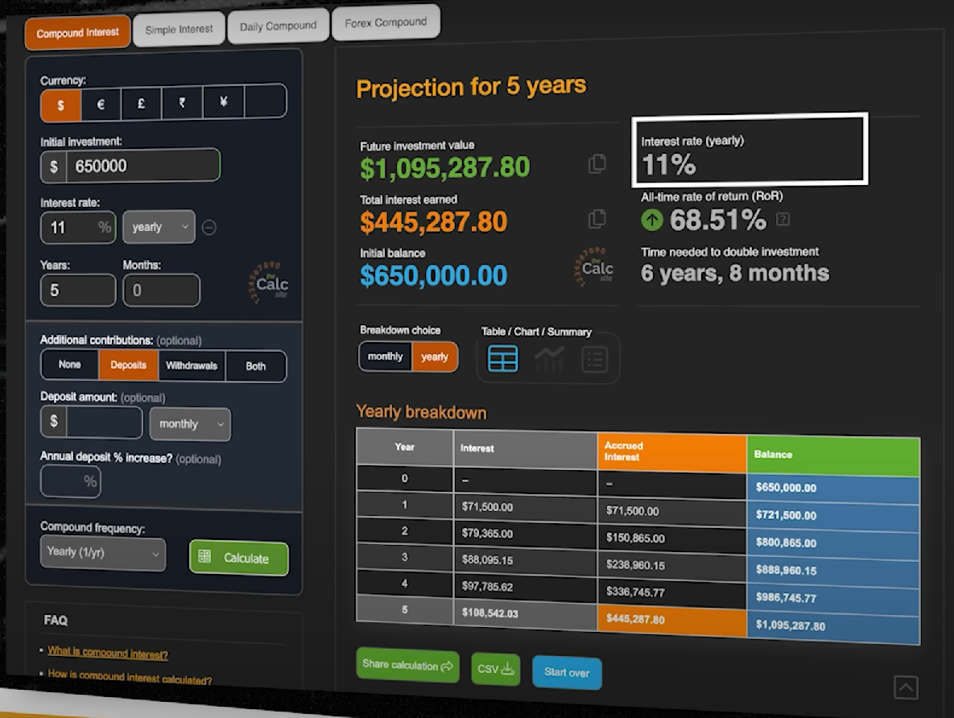954x718 pixels.
Task: Switch to the Simple Interest tab
Action: pos(179,29)
